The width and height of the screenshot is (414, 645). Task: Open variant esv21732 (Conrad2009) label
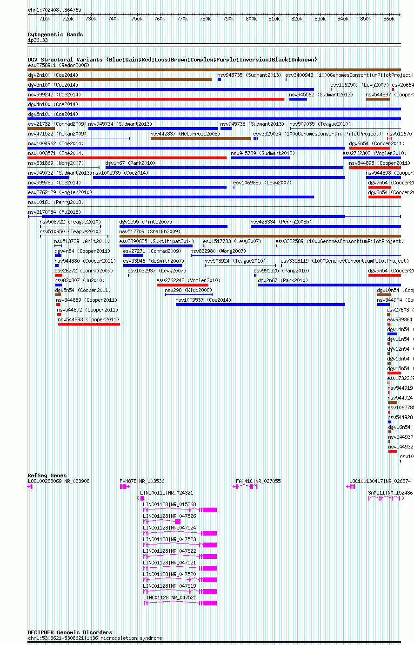[57, 124]
